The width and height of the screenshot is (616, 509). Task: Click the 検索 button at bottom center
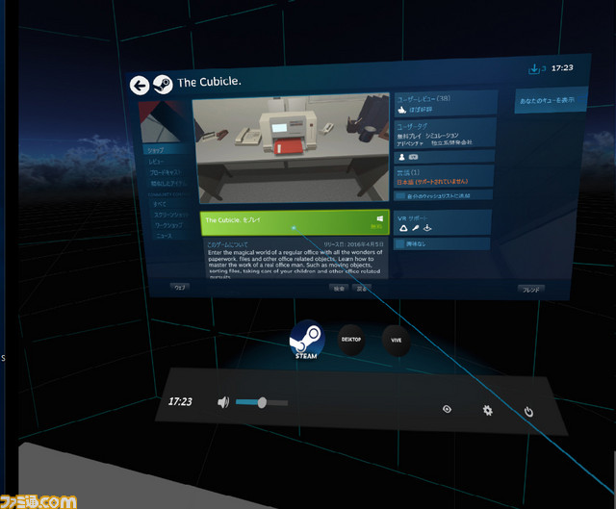339,289
